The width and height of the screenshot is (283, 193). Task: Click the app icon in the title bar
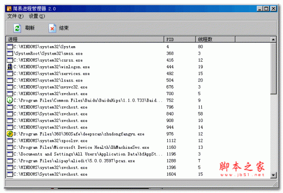[9, 8]
